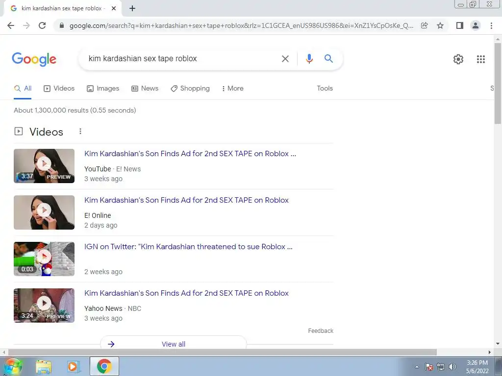Select the All results tab
502x376 pixels.
(23, 89)
